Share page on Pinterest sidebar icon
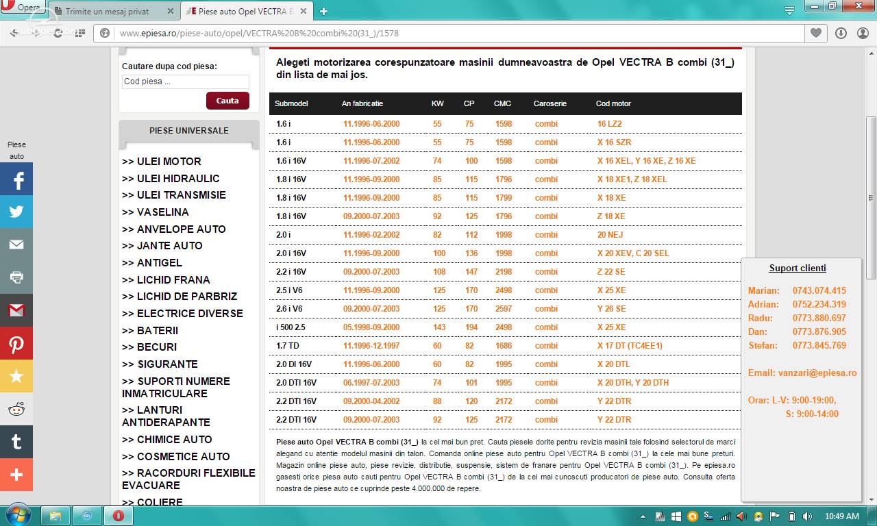The image size is (877, 526). (16, 343)
